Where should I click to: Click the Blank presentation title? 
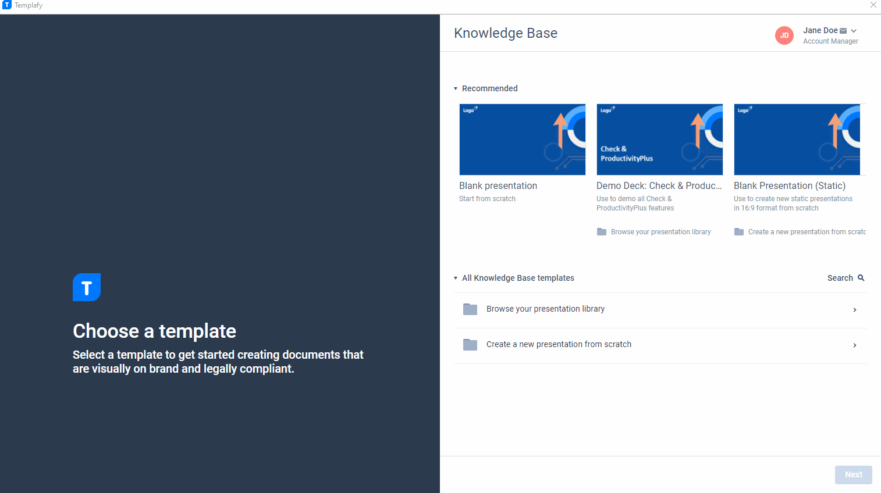498,185
